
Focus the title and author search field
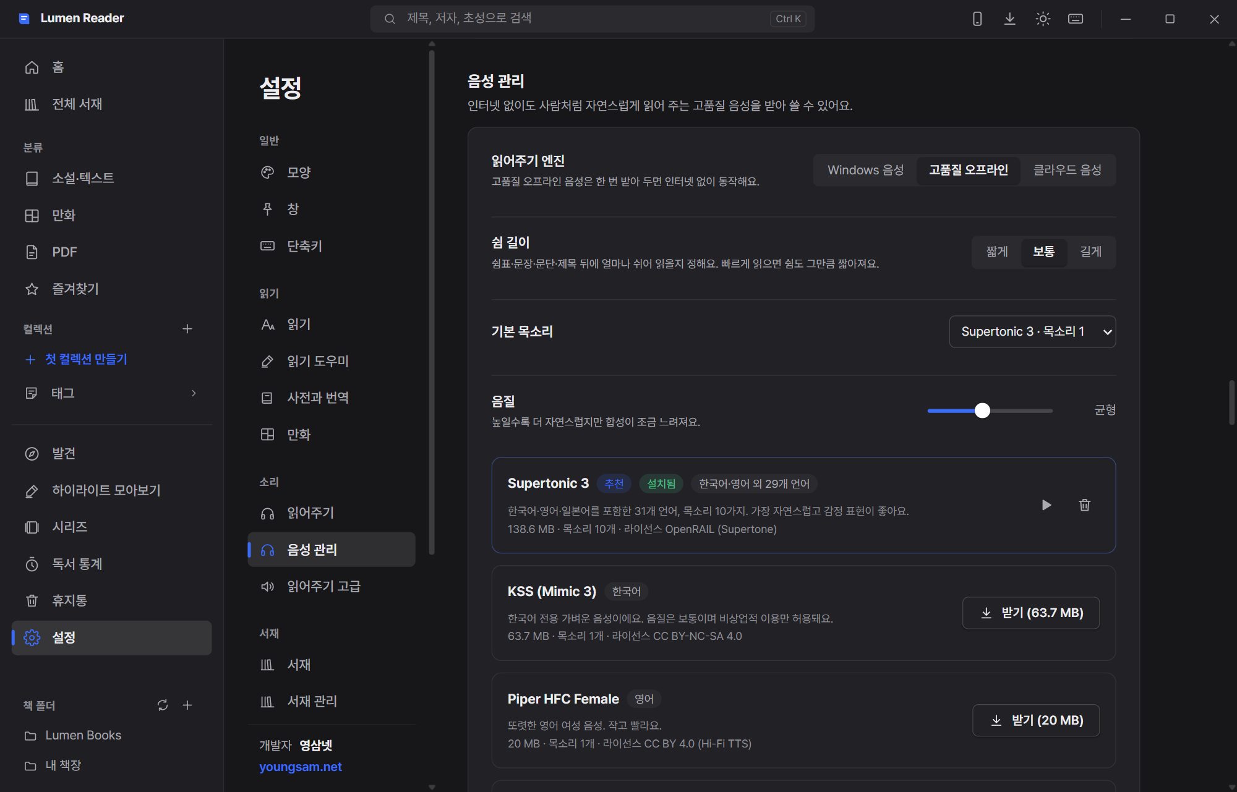pyautogui.click(x=592, y=19)
